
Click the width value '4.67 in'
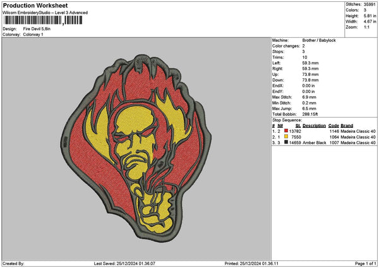coord(370,21)
